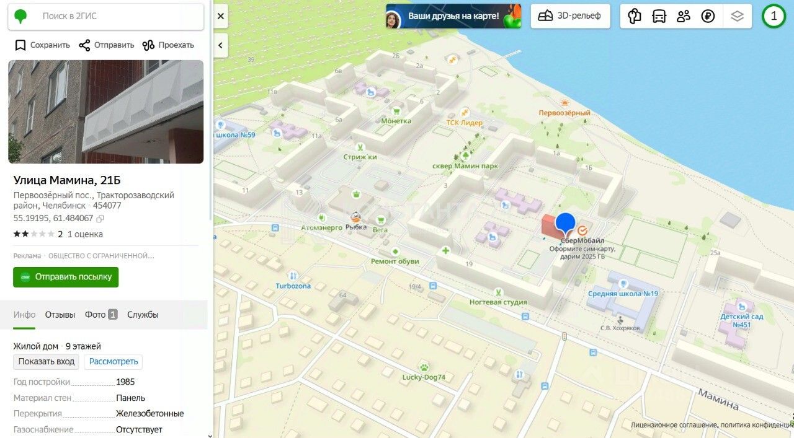Toggle friends on map icon
This screenshot has height=438, width=794.
click(x=684, y=16)
